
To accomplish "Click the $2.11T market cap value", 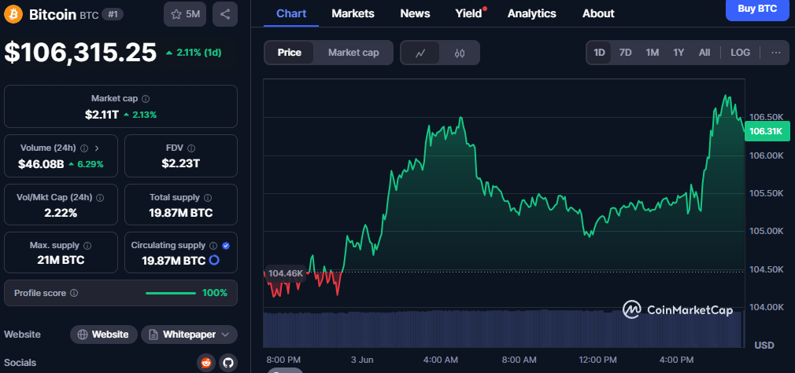I will coord(102,115).
